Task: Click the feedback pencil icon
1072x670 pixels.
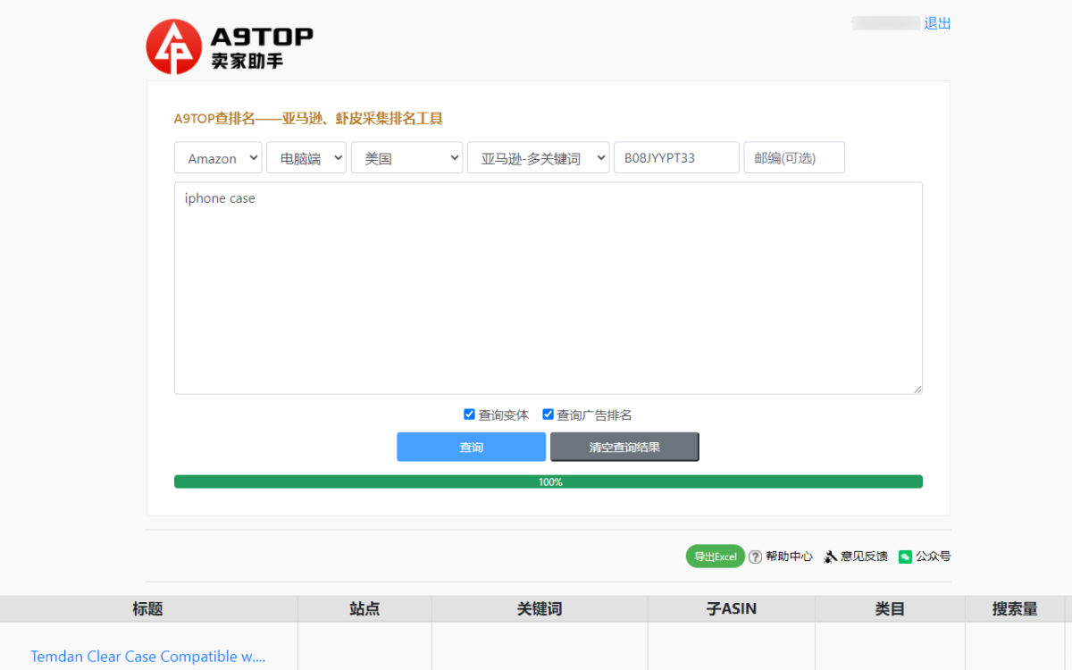Action: (830, 557)
